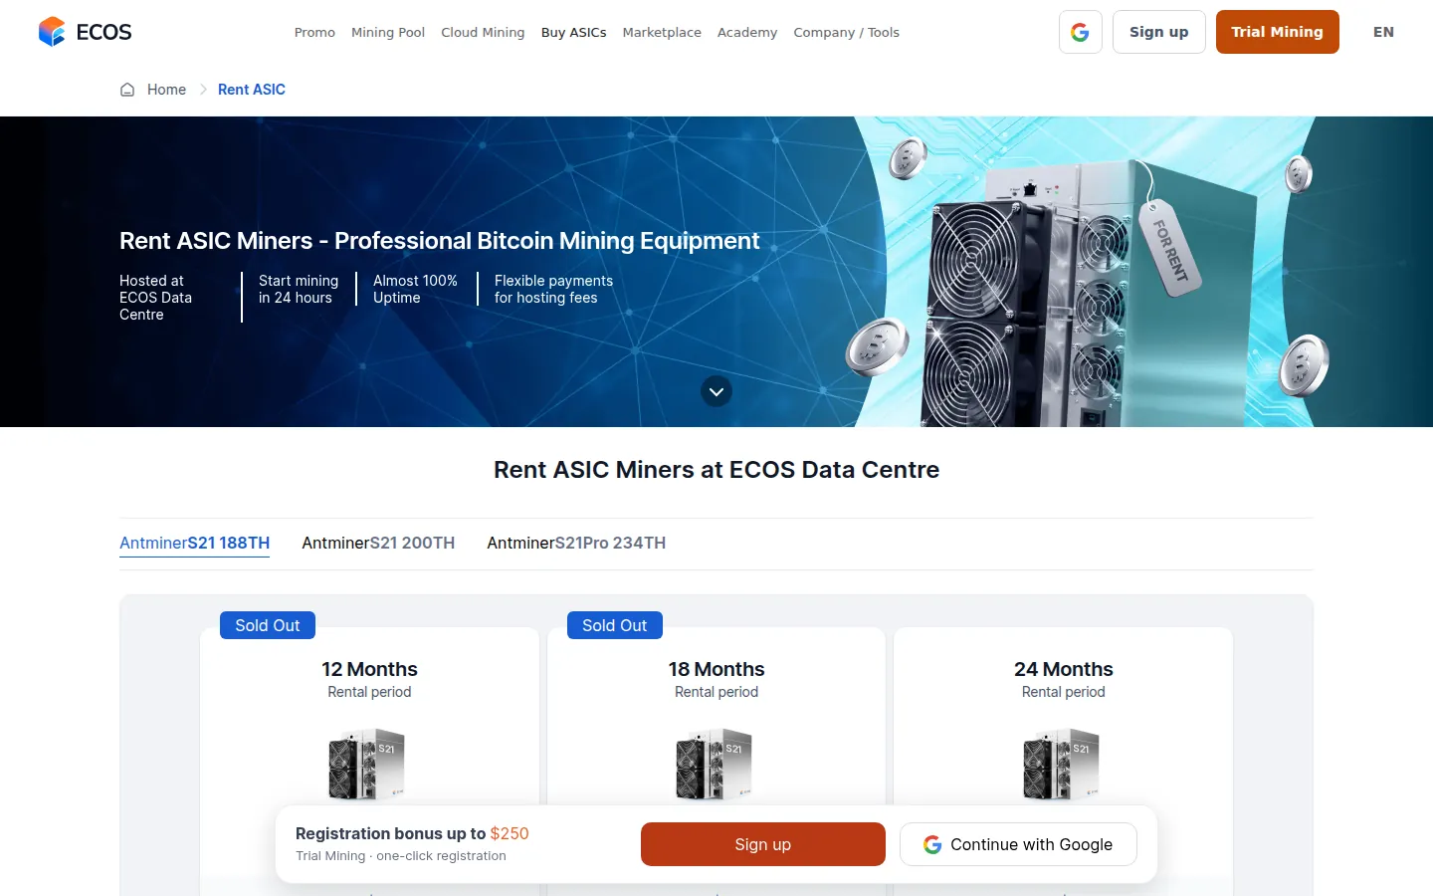Click the down chevron in hero banner
The image size is (1433, 896).
click(x=716, y=391)
